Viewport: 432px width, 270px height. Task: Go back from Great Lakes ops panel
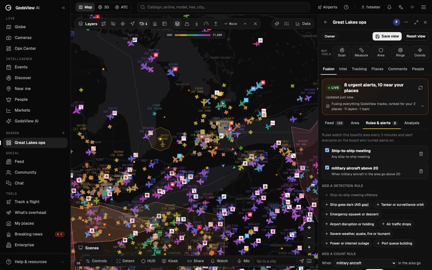point(325,22)
